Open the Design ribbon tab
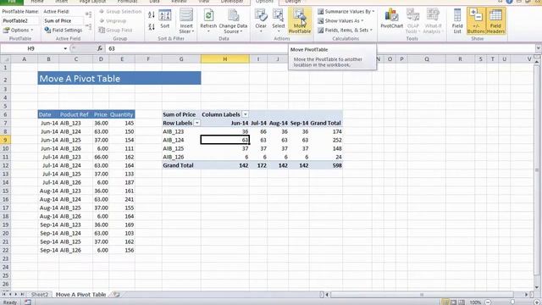Screen dimensions: 542x305 coord(293,2)
